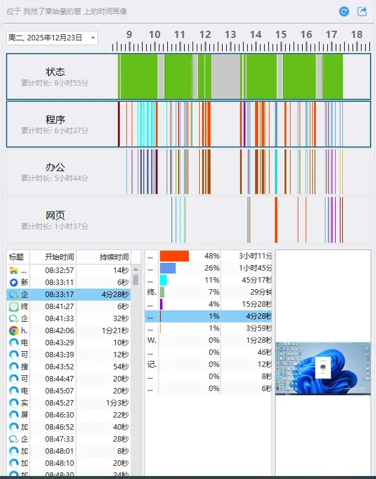The height and width of the screenshot is (479, 376).
Task: Select the 状态 timeline row
Action: 188,77
